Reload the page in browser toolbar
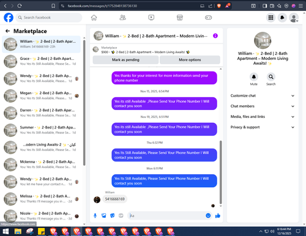Screen dimensions: 306x236 pyautogui.click(x=20, y=6)
